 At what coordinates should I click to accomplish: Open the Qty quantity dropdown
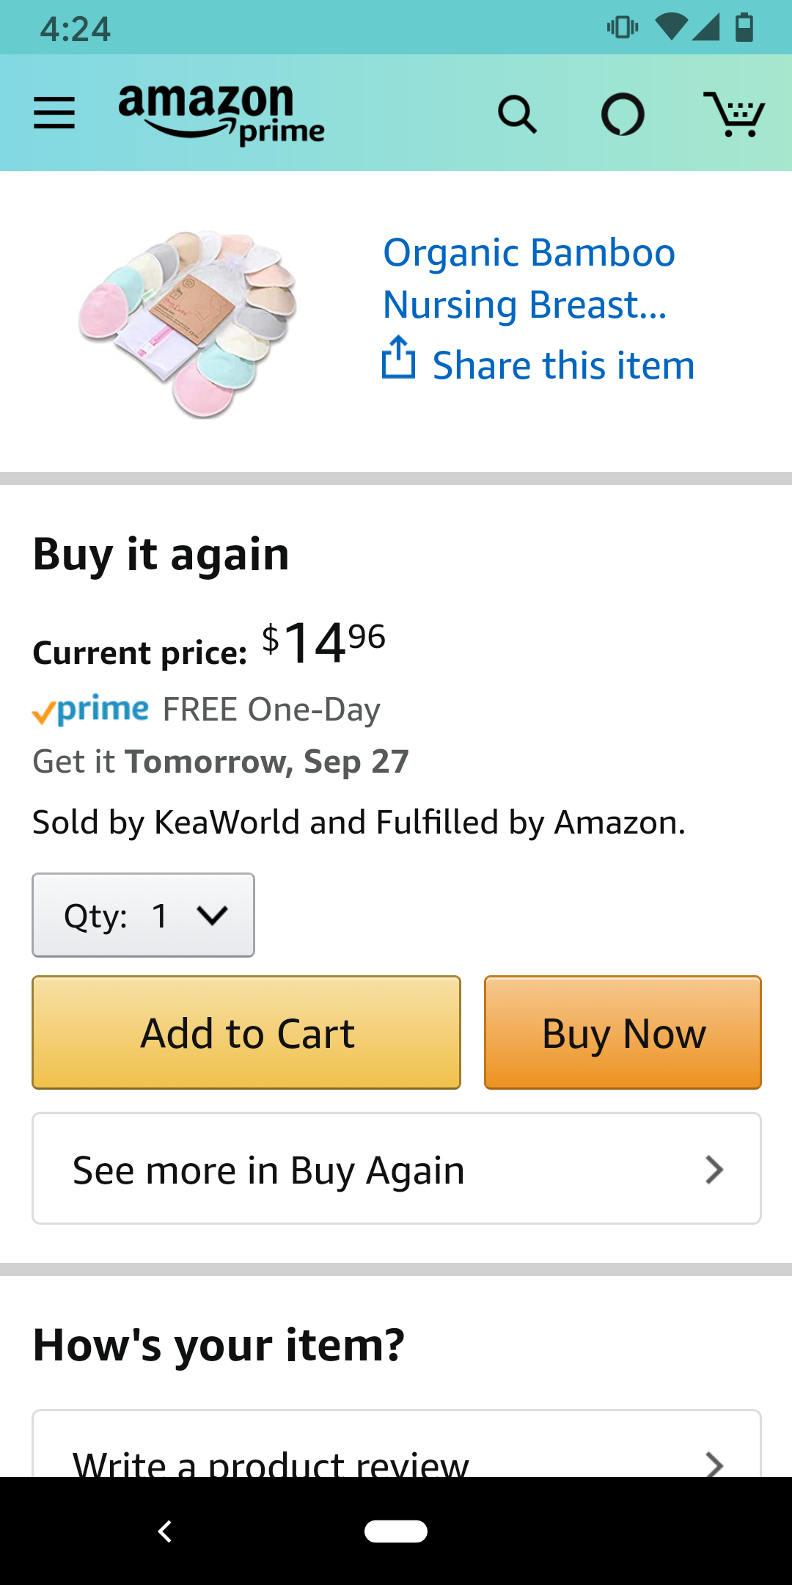[x=144, y=915]
